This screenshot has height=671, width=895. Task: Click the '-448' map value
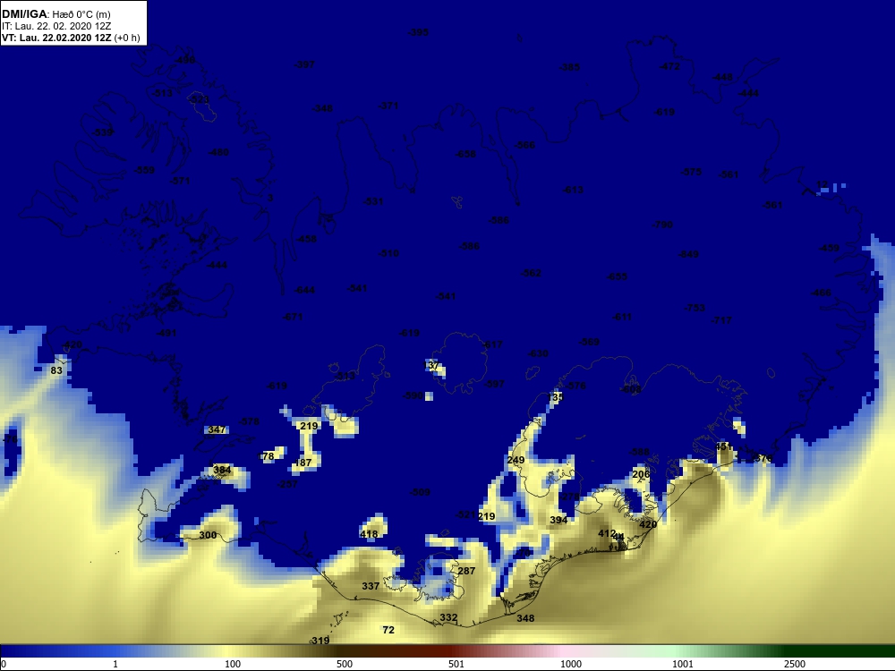pyautogui.click(x=722, y=77)
